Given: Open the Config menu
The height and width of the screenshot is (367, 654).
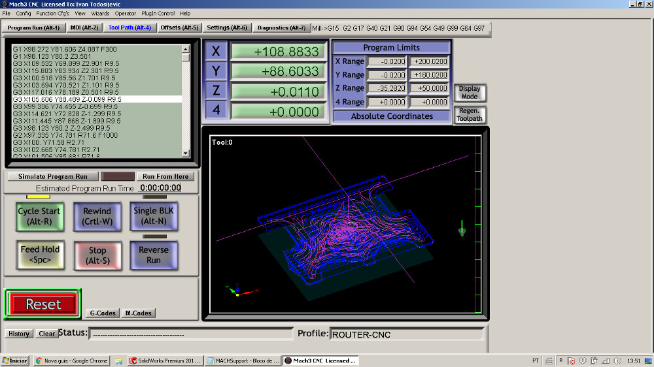Looking at the screenshot, I should coord(24,13).
